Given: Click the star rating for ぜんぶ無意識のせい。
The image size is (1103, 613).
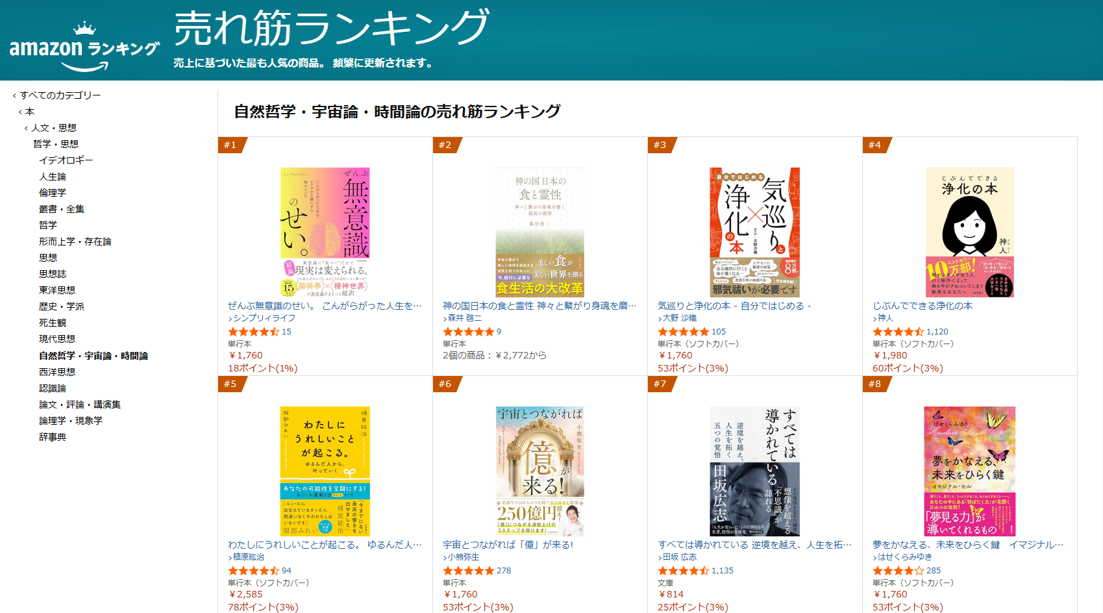Looking at the screenshot, I should coord(254,331).
